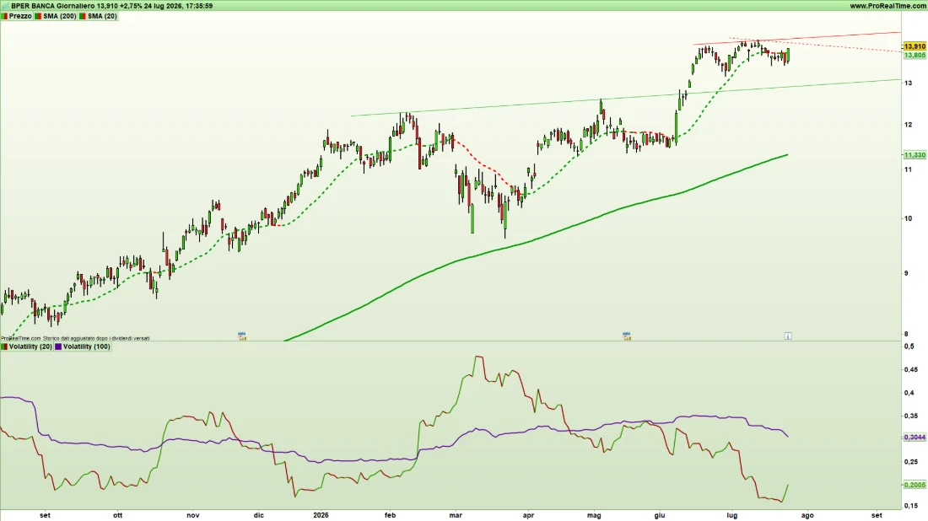The image size is (928, 521).
Task: Select the 0,3044 volatility value label
Action: (915, 437)
